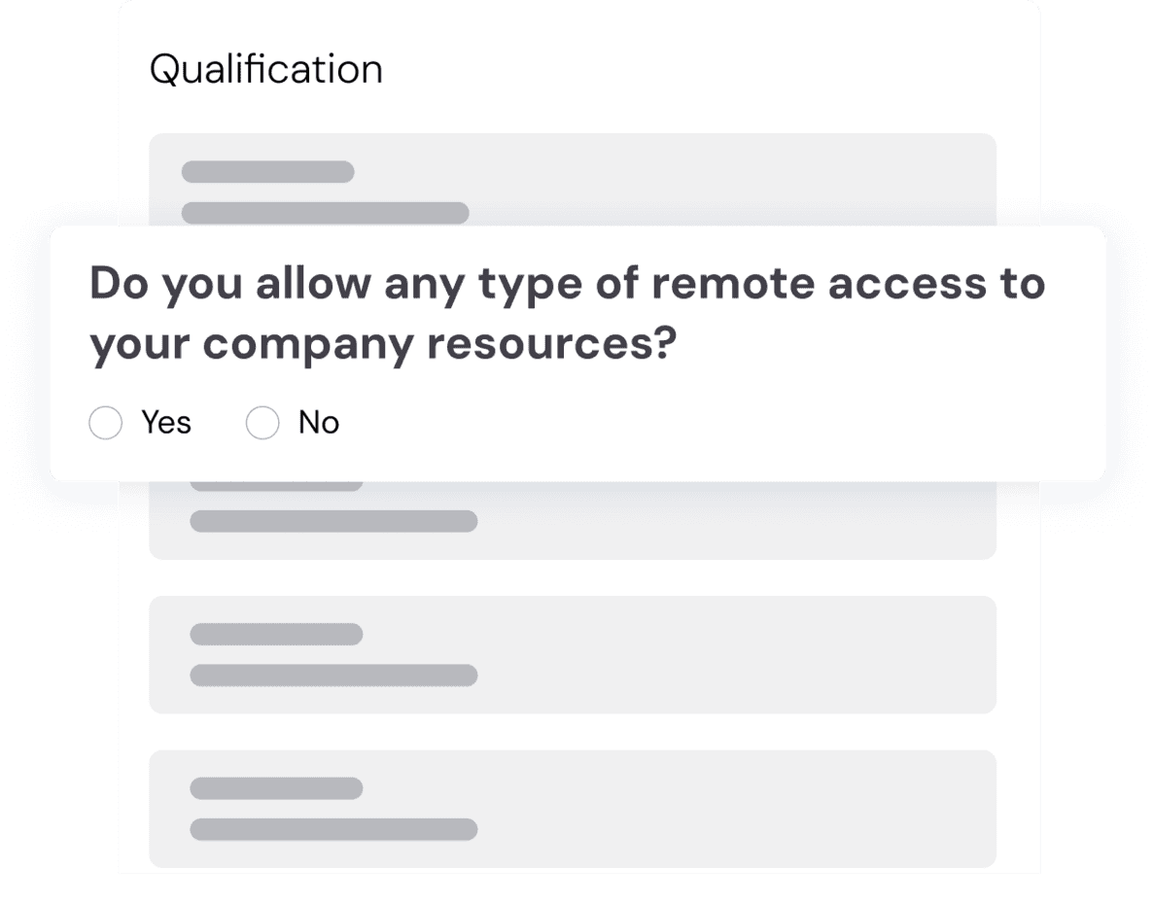The width and height of the screenshot is (1153, 904).
Task: Click the short placeholder bar in the top card
Action: (x=267, y=172)
